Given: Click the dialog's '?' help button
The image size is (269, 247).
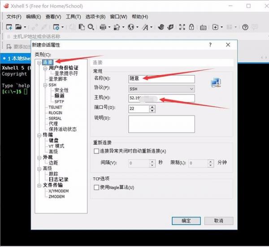Looking at the screenshot, I should pos(210,45).
